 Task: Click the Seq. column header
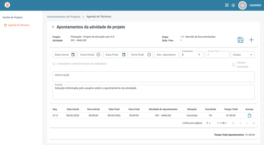pyautogui.click(x=55, y=109)
